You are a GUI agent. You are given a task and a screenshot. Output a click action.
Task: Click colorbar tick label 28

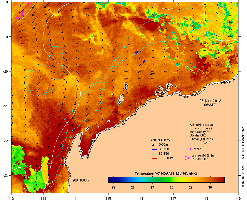coord(171,187)
